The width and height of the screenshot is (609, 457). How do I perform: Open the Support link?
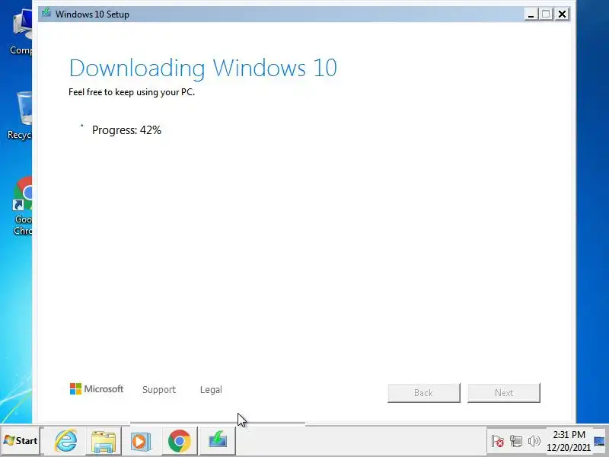pos(159,389)
